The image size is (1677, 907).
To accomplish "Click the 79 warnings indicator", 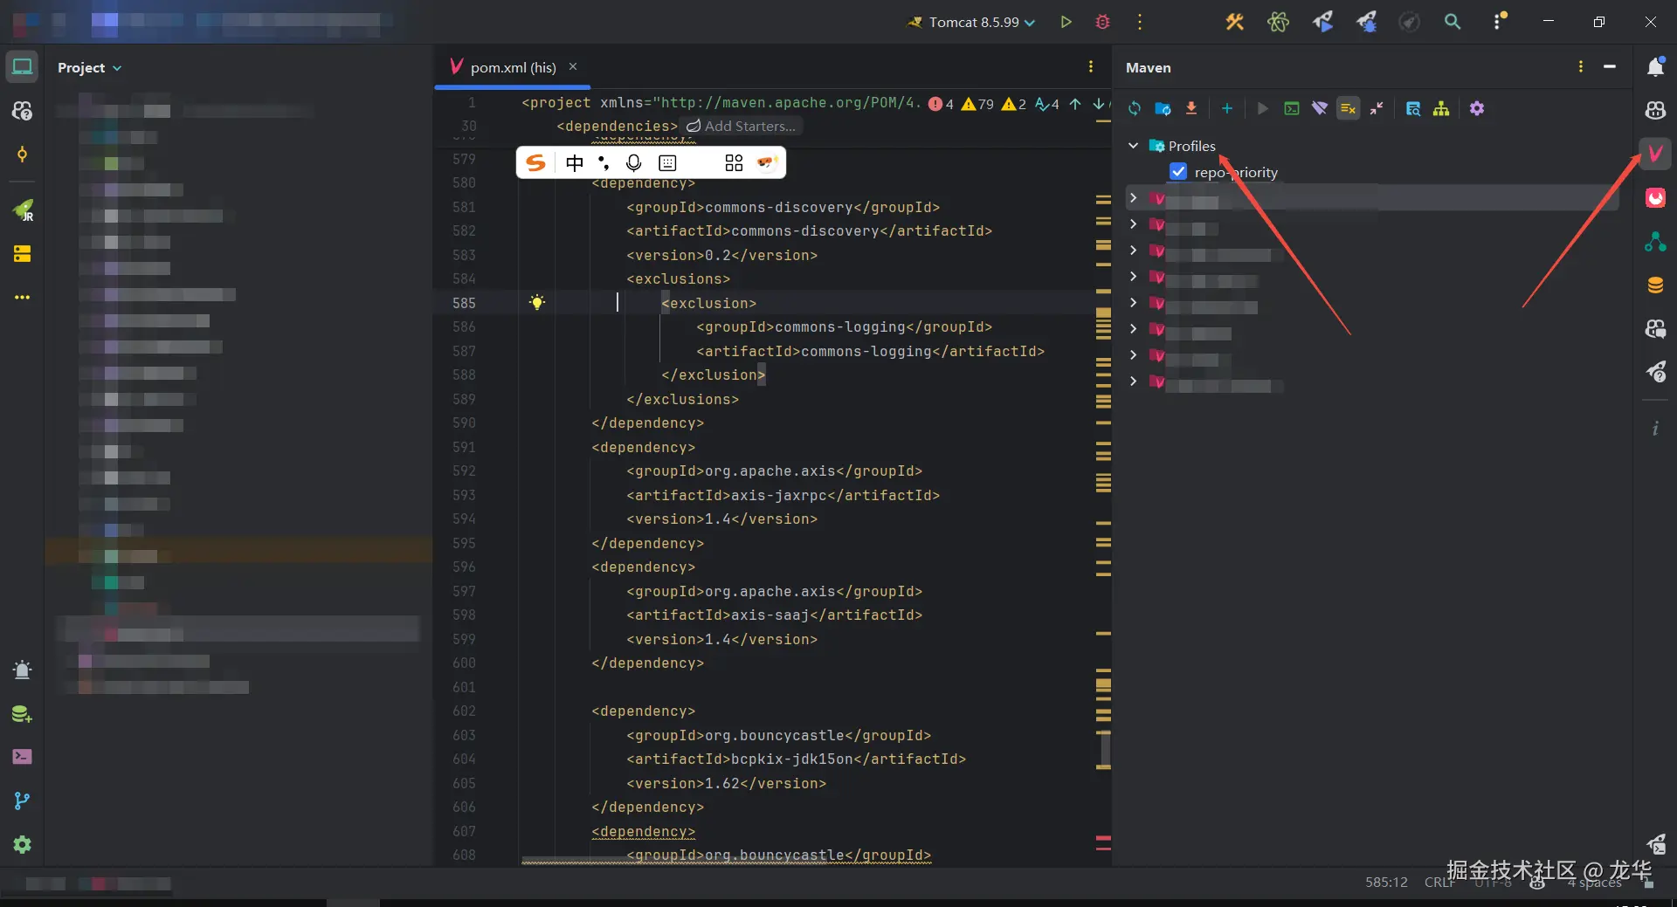I will [x=977, y=104].
